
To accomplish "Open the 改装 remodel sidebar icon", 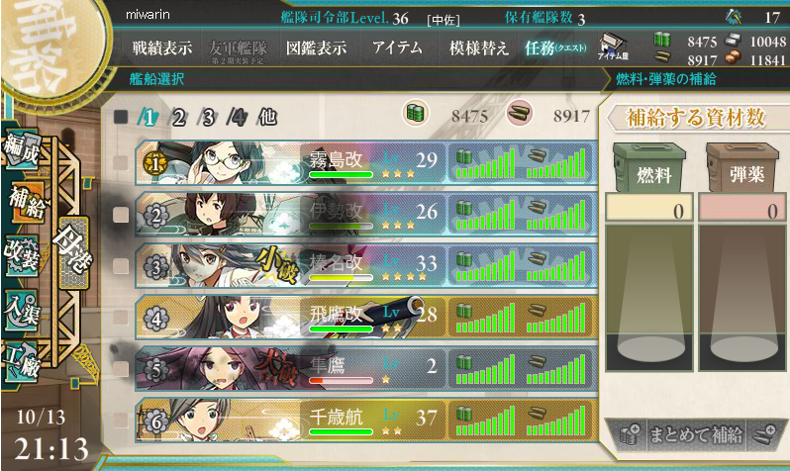I will (21, 256).
